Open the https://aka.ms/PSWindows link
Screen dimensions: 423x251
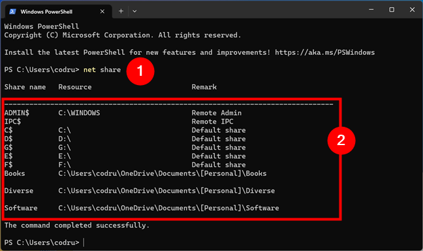325,52
